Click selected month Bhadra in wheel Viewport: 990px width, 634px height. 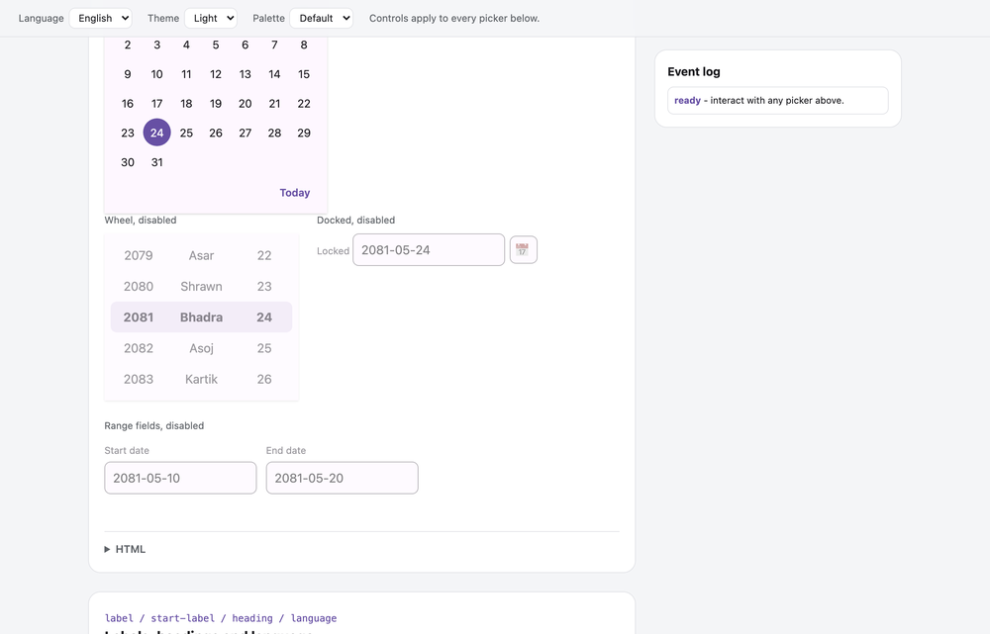pyautogui.click(x=201, y=317)
